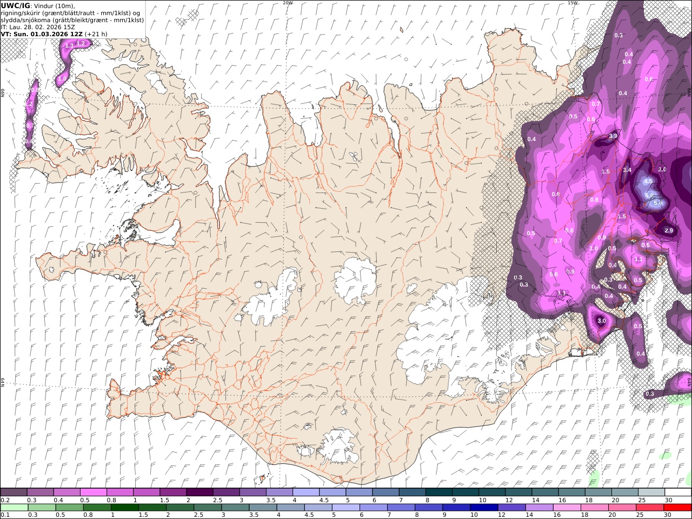Click the "15W" longitude label
The width and height of the screenshot is (692, 519).
[573, 3]
